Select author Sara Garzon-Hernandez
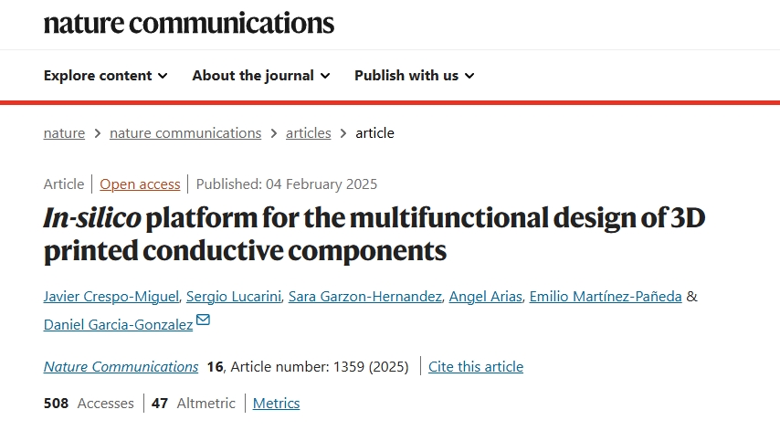Image resolution: width=780 pixels, height=441 pixels. tap(364, 297)
